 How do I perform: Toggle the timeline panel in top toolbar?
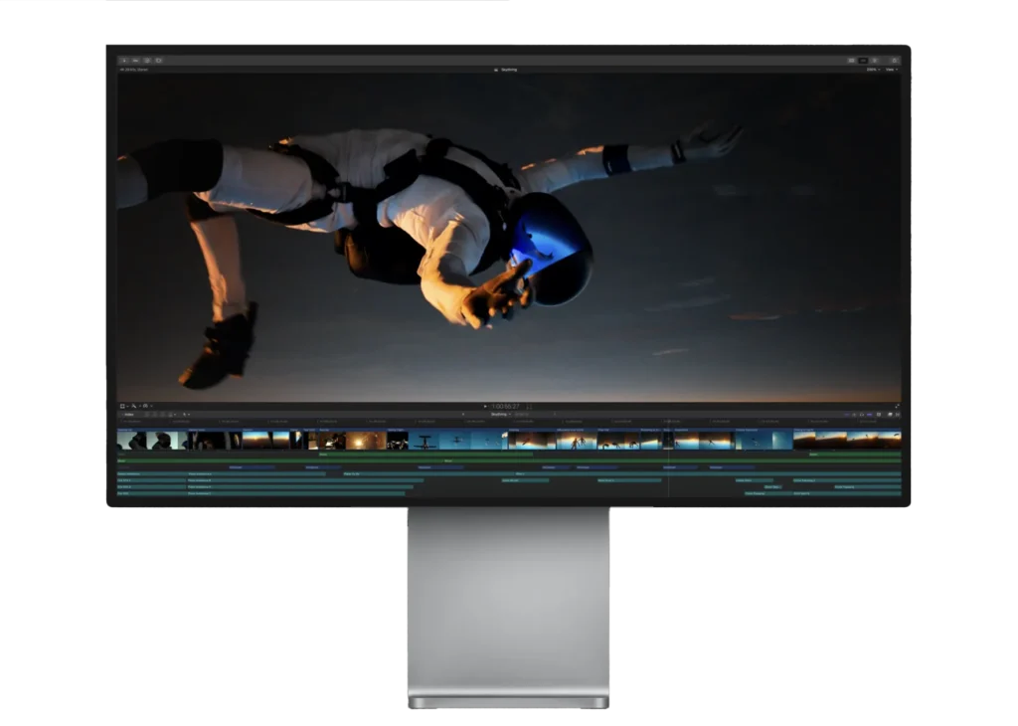click(x=863, y=61)
